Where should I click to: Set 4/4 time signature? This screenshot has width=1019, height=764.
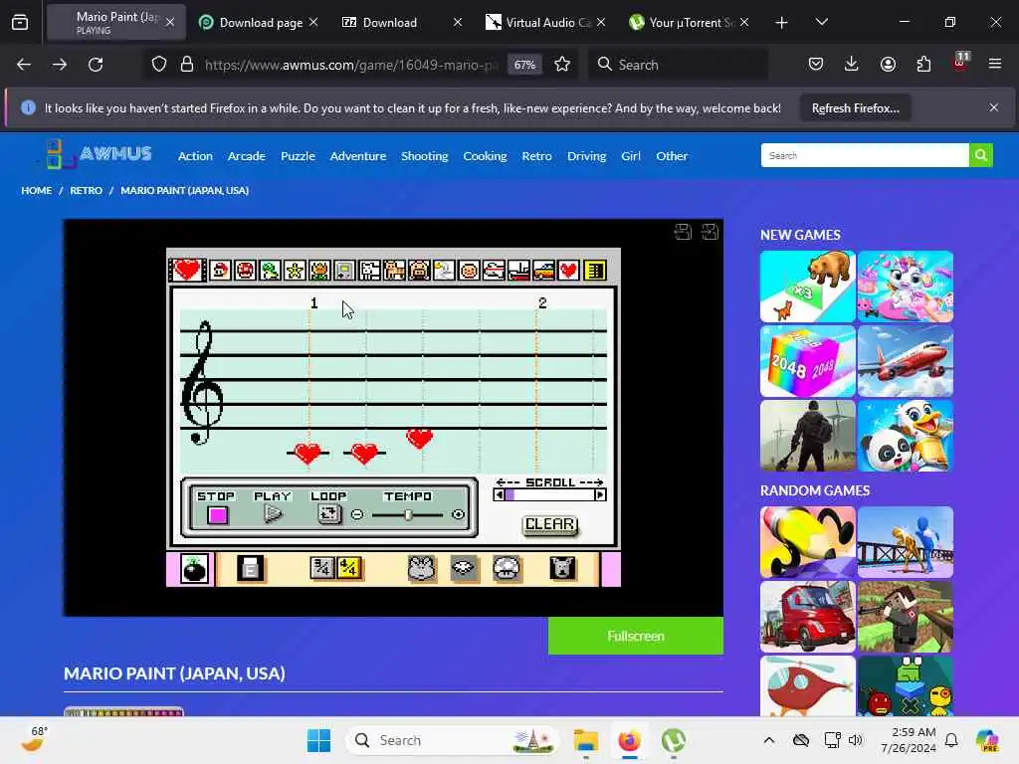pos(349,568)
